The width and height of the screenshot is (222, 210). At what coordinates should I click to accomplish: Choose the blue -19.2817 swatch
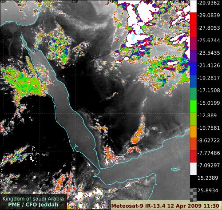tap(193, 81)
